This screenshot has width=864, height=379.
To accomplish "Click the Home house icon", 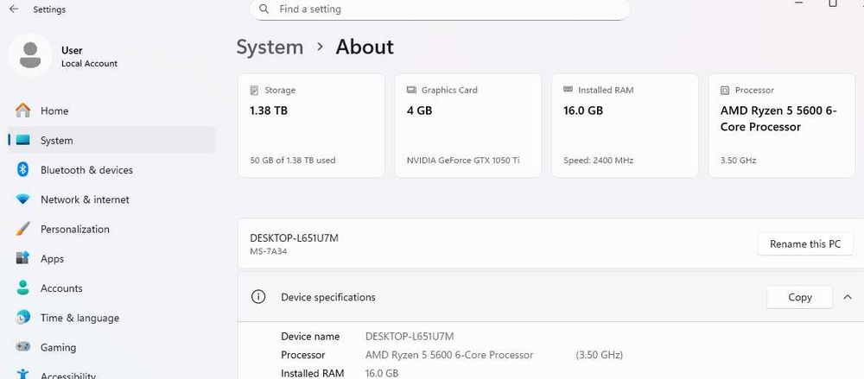I will pyautogui.click(x=22, y=111).
